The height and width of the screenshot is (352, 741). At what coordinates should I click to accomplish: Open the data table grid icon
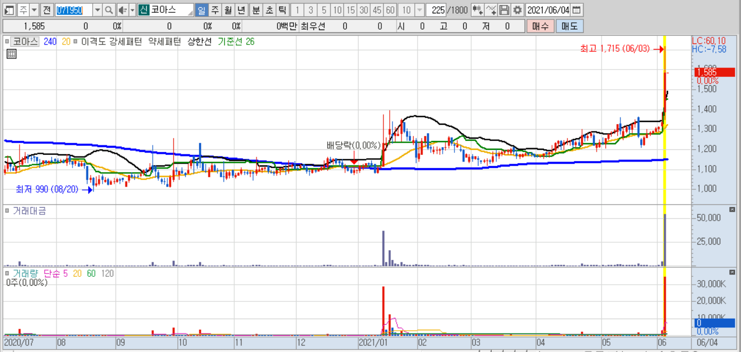11,54
